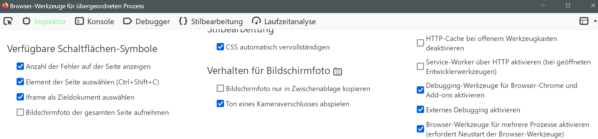Turn off 'Ton eines Kameraverschlusses abspielen'

[220, 104]
